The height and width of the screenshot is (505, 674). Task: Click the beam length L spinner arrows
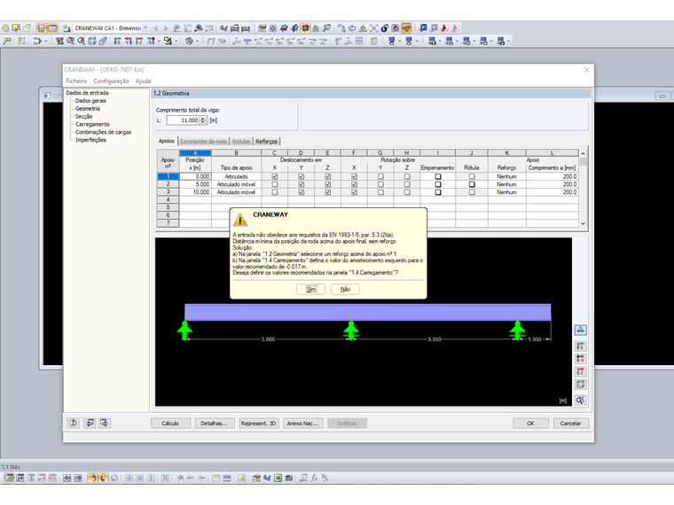(x=203, y=120)
